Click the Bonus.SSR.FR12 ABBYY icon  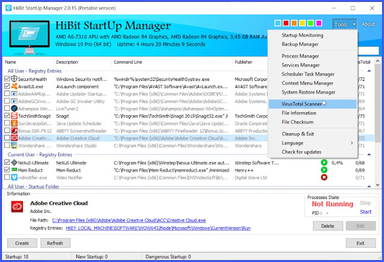click(x=14, y=131)
